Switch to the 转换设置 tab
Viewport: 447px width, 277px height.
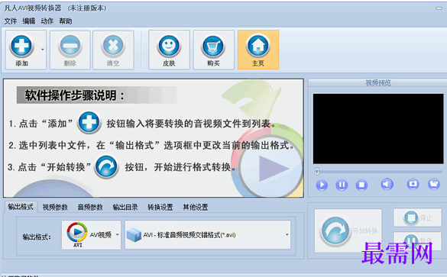point(160,208)
